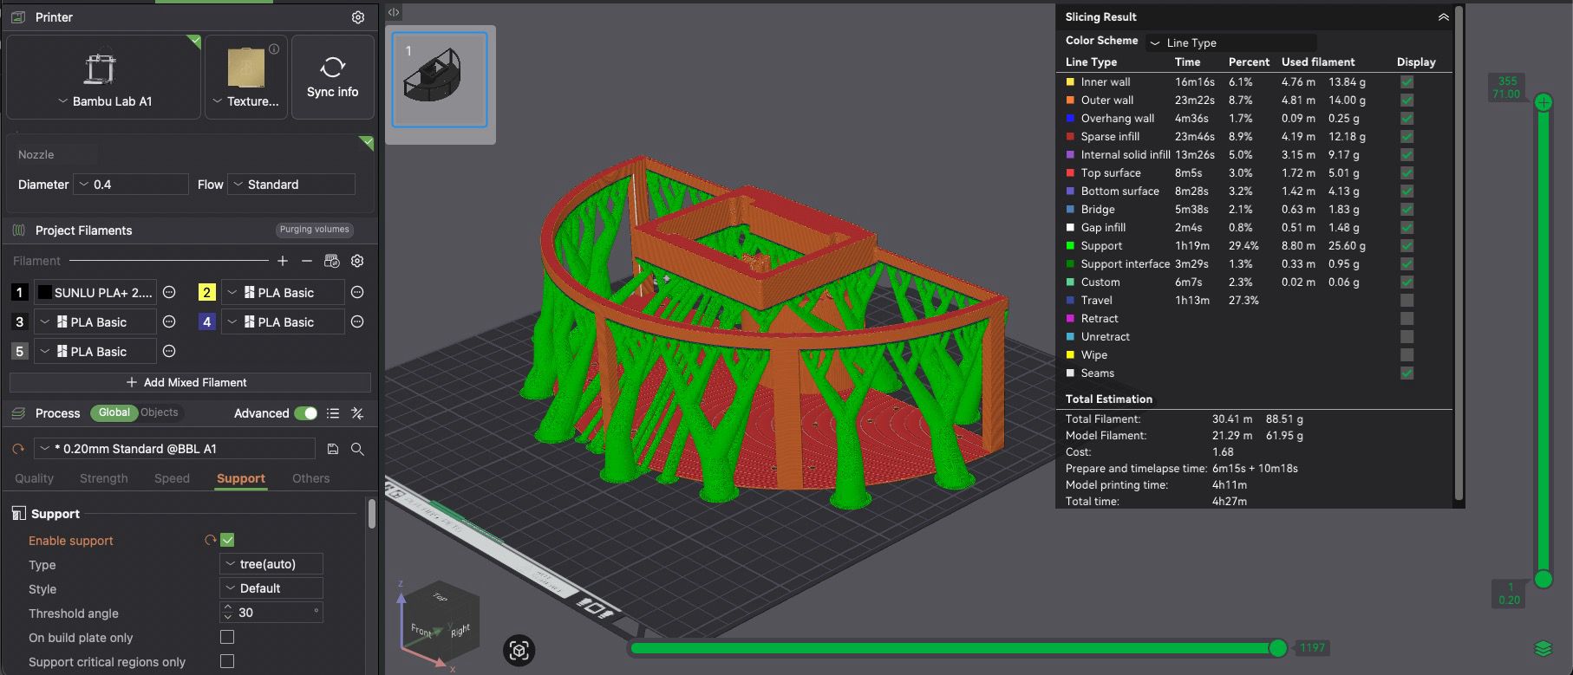Image resolution: width=1573 pixels, height=675 pixels.
Task: Search process settings magnifier icon
Action: (357, 449)
